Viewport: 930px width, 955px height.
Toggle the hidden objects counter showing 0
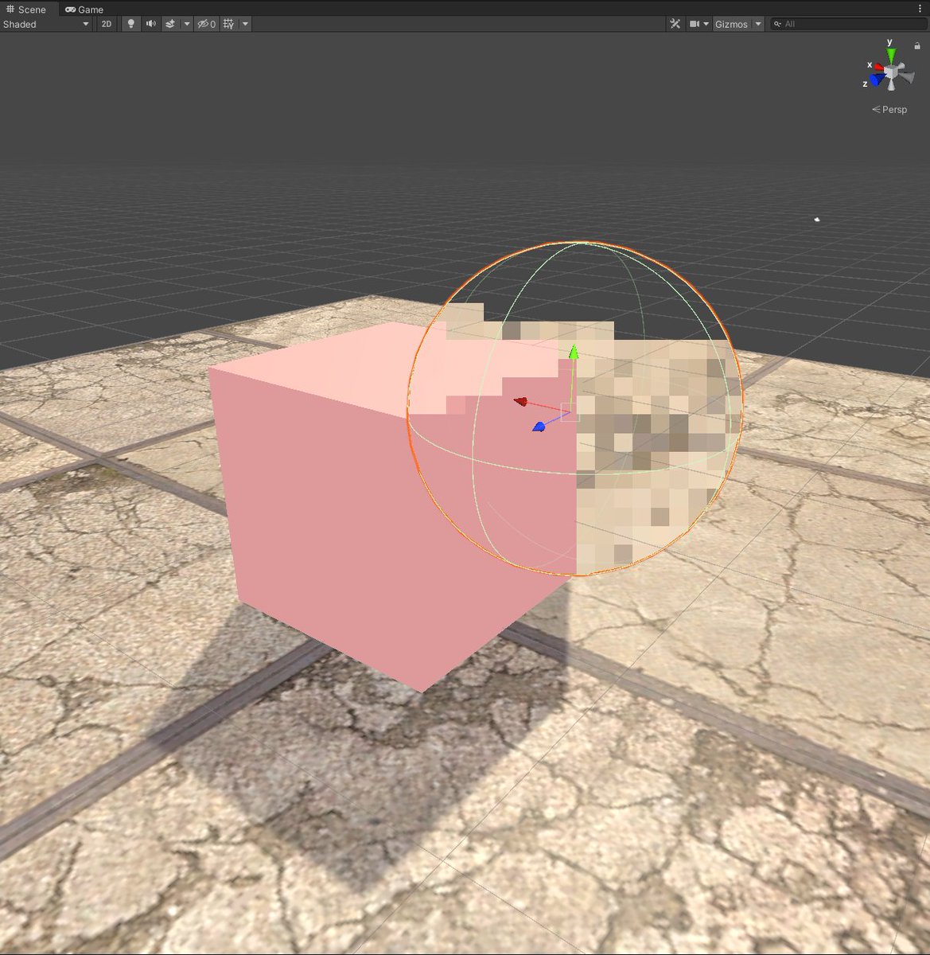tap(211, 24)
